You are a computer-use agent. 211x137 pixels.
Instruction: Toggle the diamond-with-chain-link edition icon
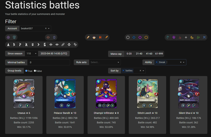(75, 45)
